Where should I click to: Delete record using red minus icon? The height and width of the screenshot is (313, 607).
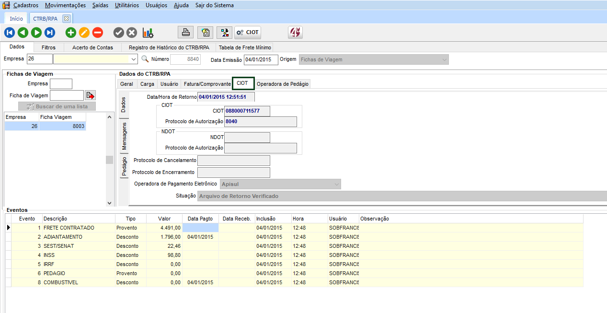tap(98, 33)
